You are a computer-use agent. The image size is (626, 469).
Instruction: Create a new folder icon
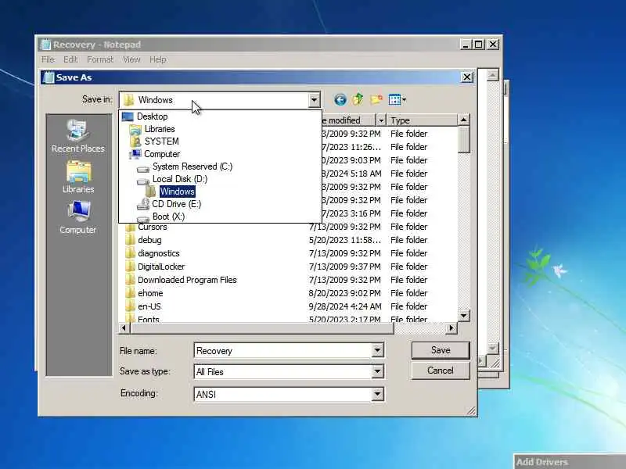(x=376, y=99)
